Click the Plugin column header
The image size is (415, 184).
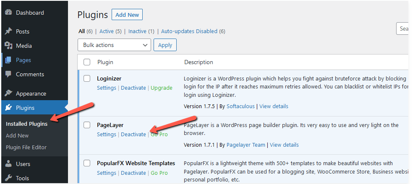click(105, 62)
